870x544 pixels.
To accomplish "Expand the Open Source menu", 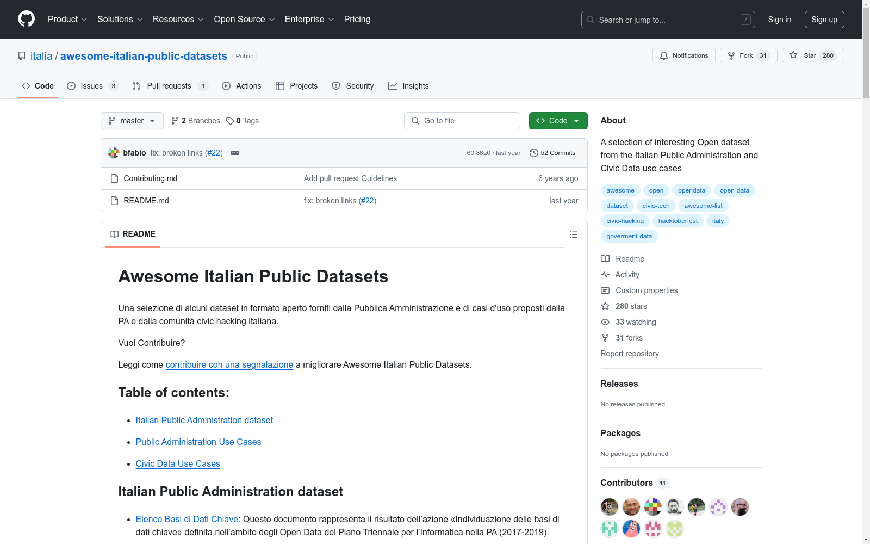I will coord(245,19).
